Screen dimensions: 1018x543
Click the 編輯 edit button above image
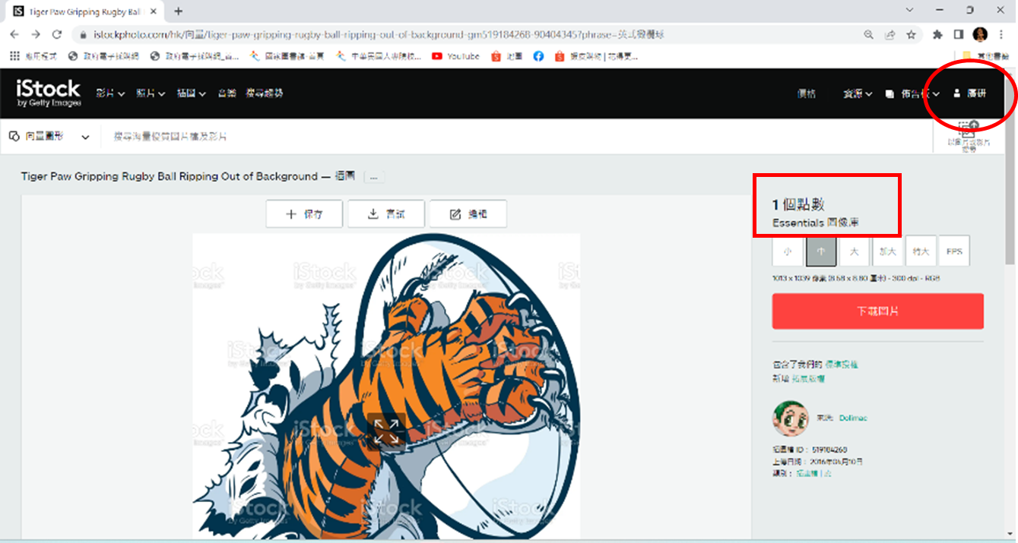[x=468, y=214]
